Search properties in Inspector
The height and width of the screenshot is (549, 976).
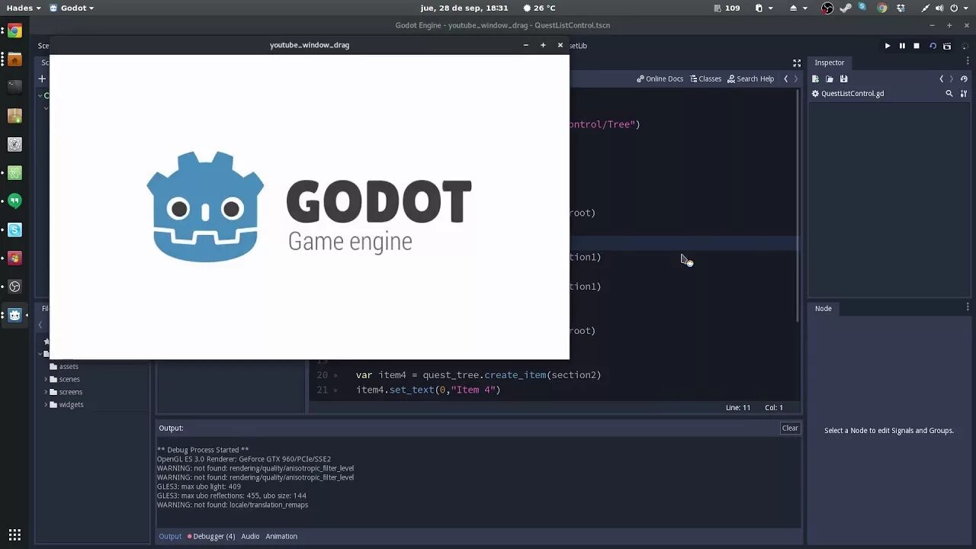coord(949,93)
